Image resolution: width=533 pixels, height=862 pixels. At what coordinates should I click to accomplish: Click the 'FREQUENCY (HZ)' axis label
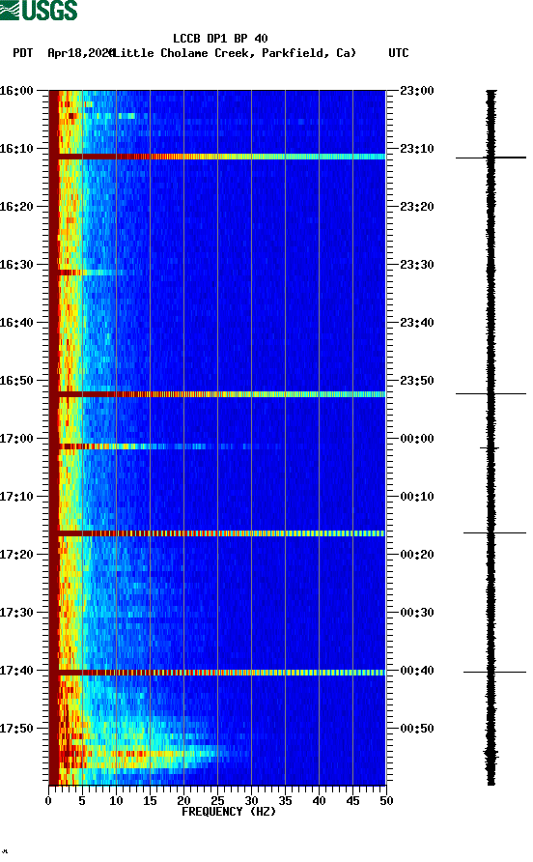[229, 812]
